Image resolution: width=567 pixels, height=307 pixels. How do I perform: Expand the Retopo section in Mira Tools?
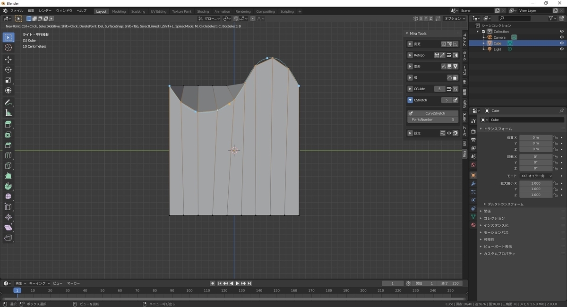(410, 55)
